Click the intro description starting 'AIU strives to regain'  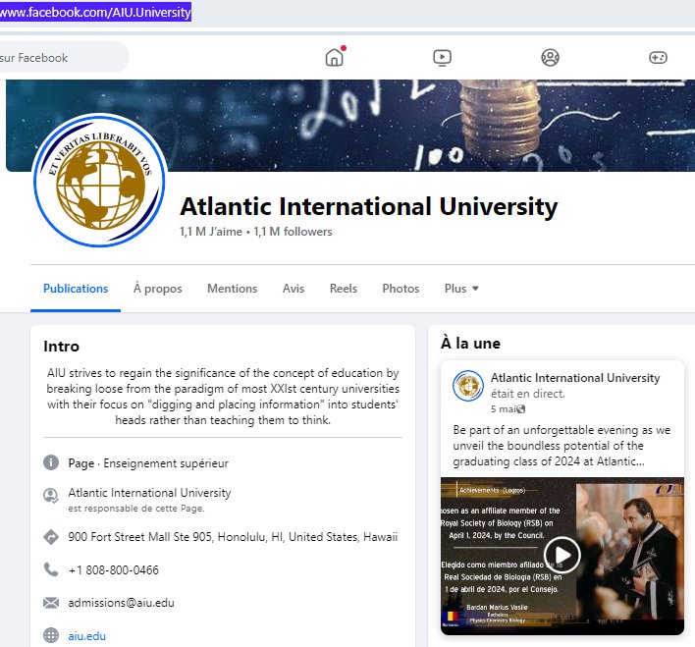(223, 397)
